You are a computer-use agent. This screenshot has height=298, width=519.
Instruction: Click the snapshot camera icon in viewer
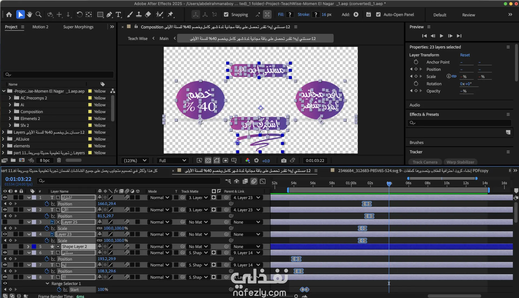click(284, 161)
